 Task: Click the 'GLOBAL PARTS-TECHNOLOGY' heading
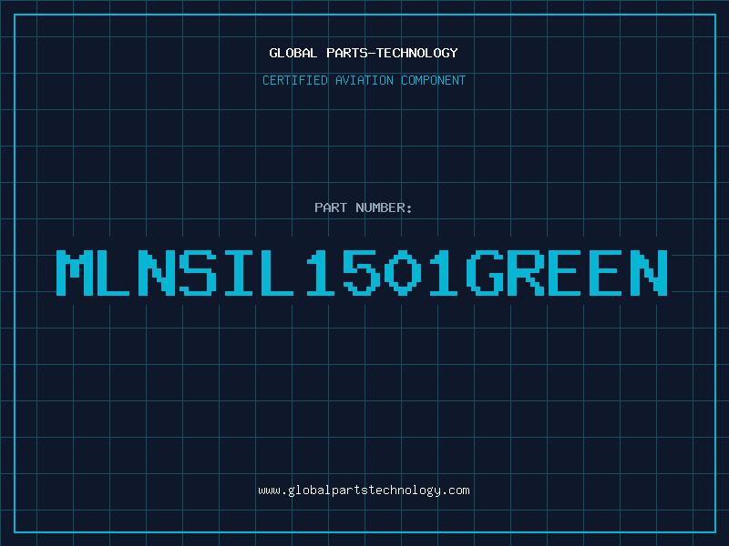pyautogui.click(x=364, y=53)
